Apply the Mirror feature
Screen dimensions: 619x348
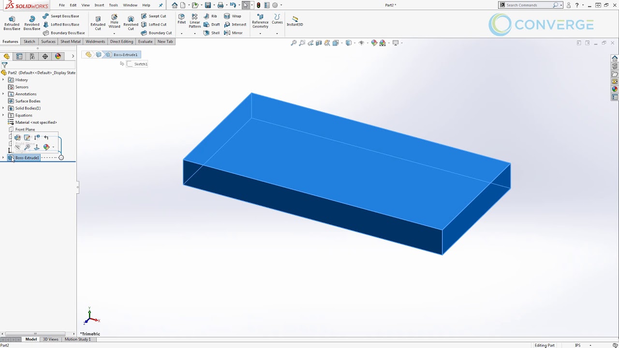click(x=233, y=33)
